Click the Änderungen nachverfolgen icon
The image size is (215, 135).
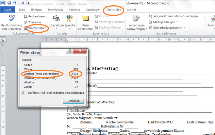click(137, 18)
